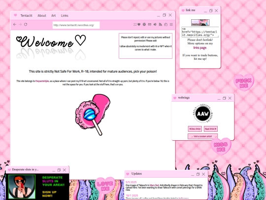This screenshot has width=266, height=200.
Task: Open the About menu item
Action: point(42,16)
